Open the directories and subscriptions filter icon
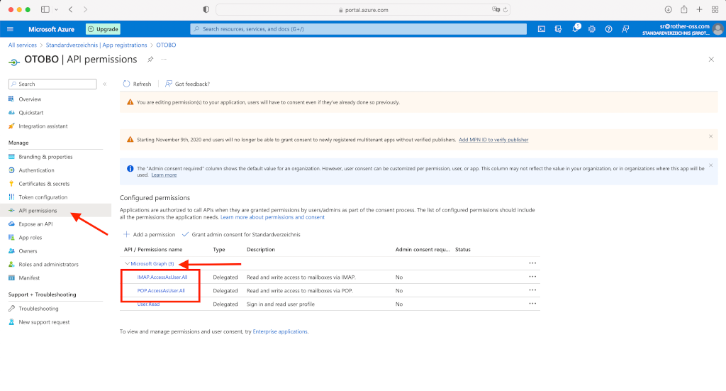The height and width of the screenshot is (391, 726). (558, 29)
